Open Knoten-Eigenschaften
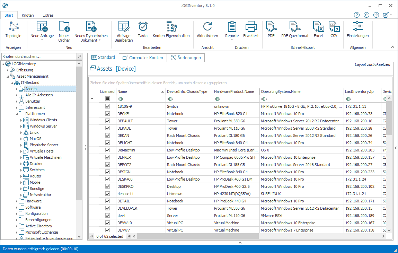 (x=171, y=29)
